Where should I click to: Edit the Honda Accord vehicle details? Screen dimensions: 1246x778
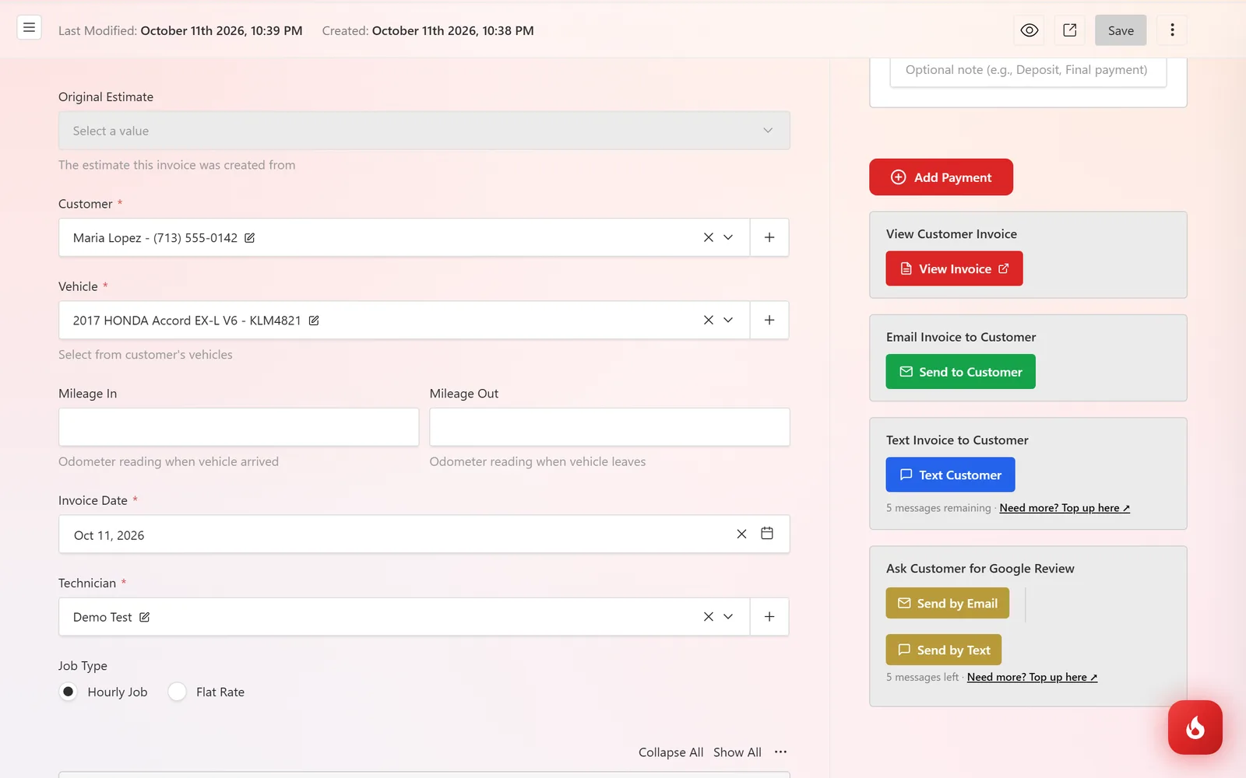tap(314, 321)
